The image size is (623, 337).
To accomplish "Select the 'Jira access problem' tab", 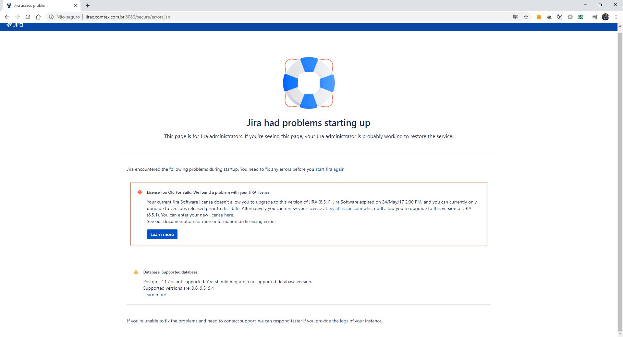I will 41,6.
